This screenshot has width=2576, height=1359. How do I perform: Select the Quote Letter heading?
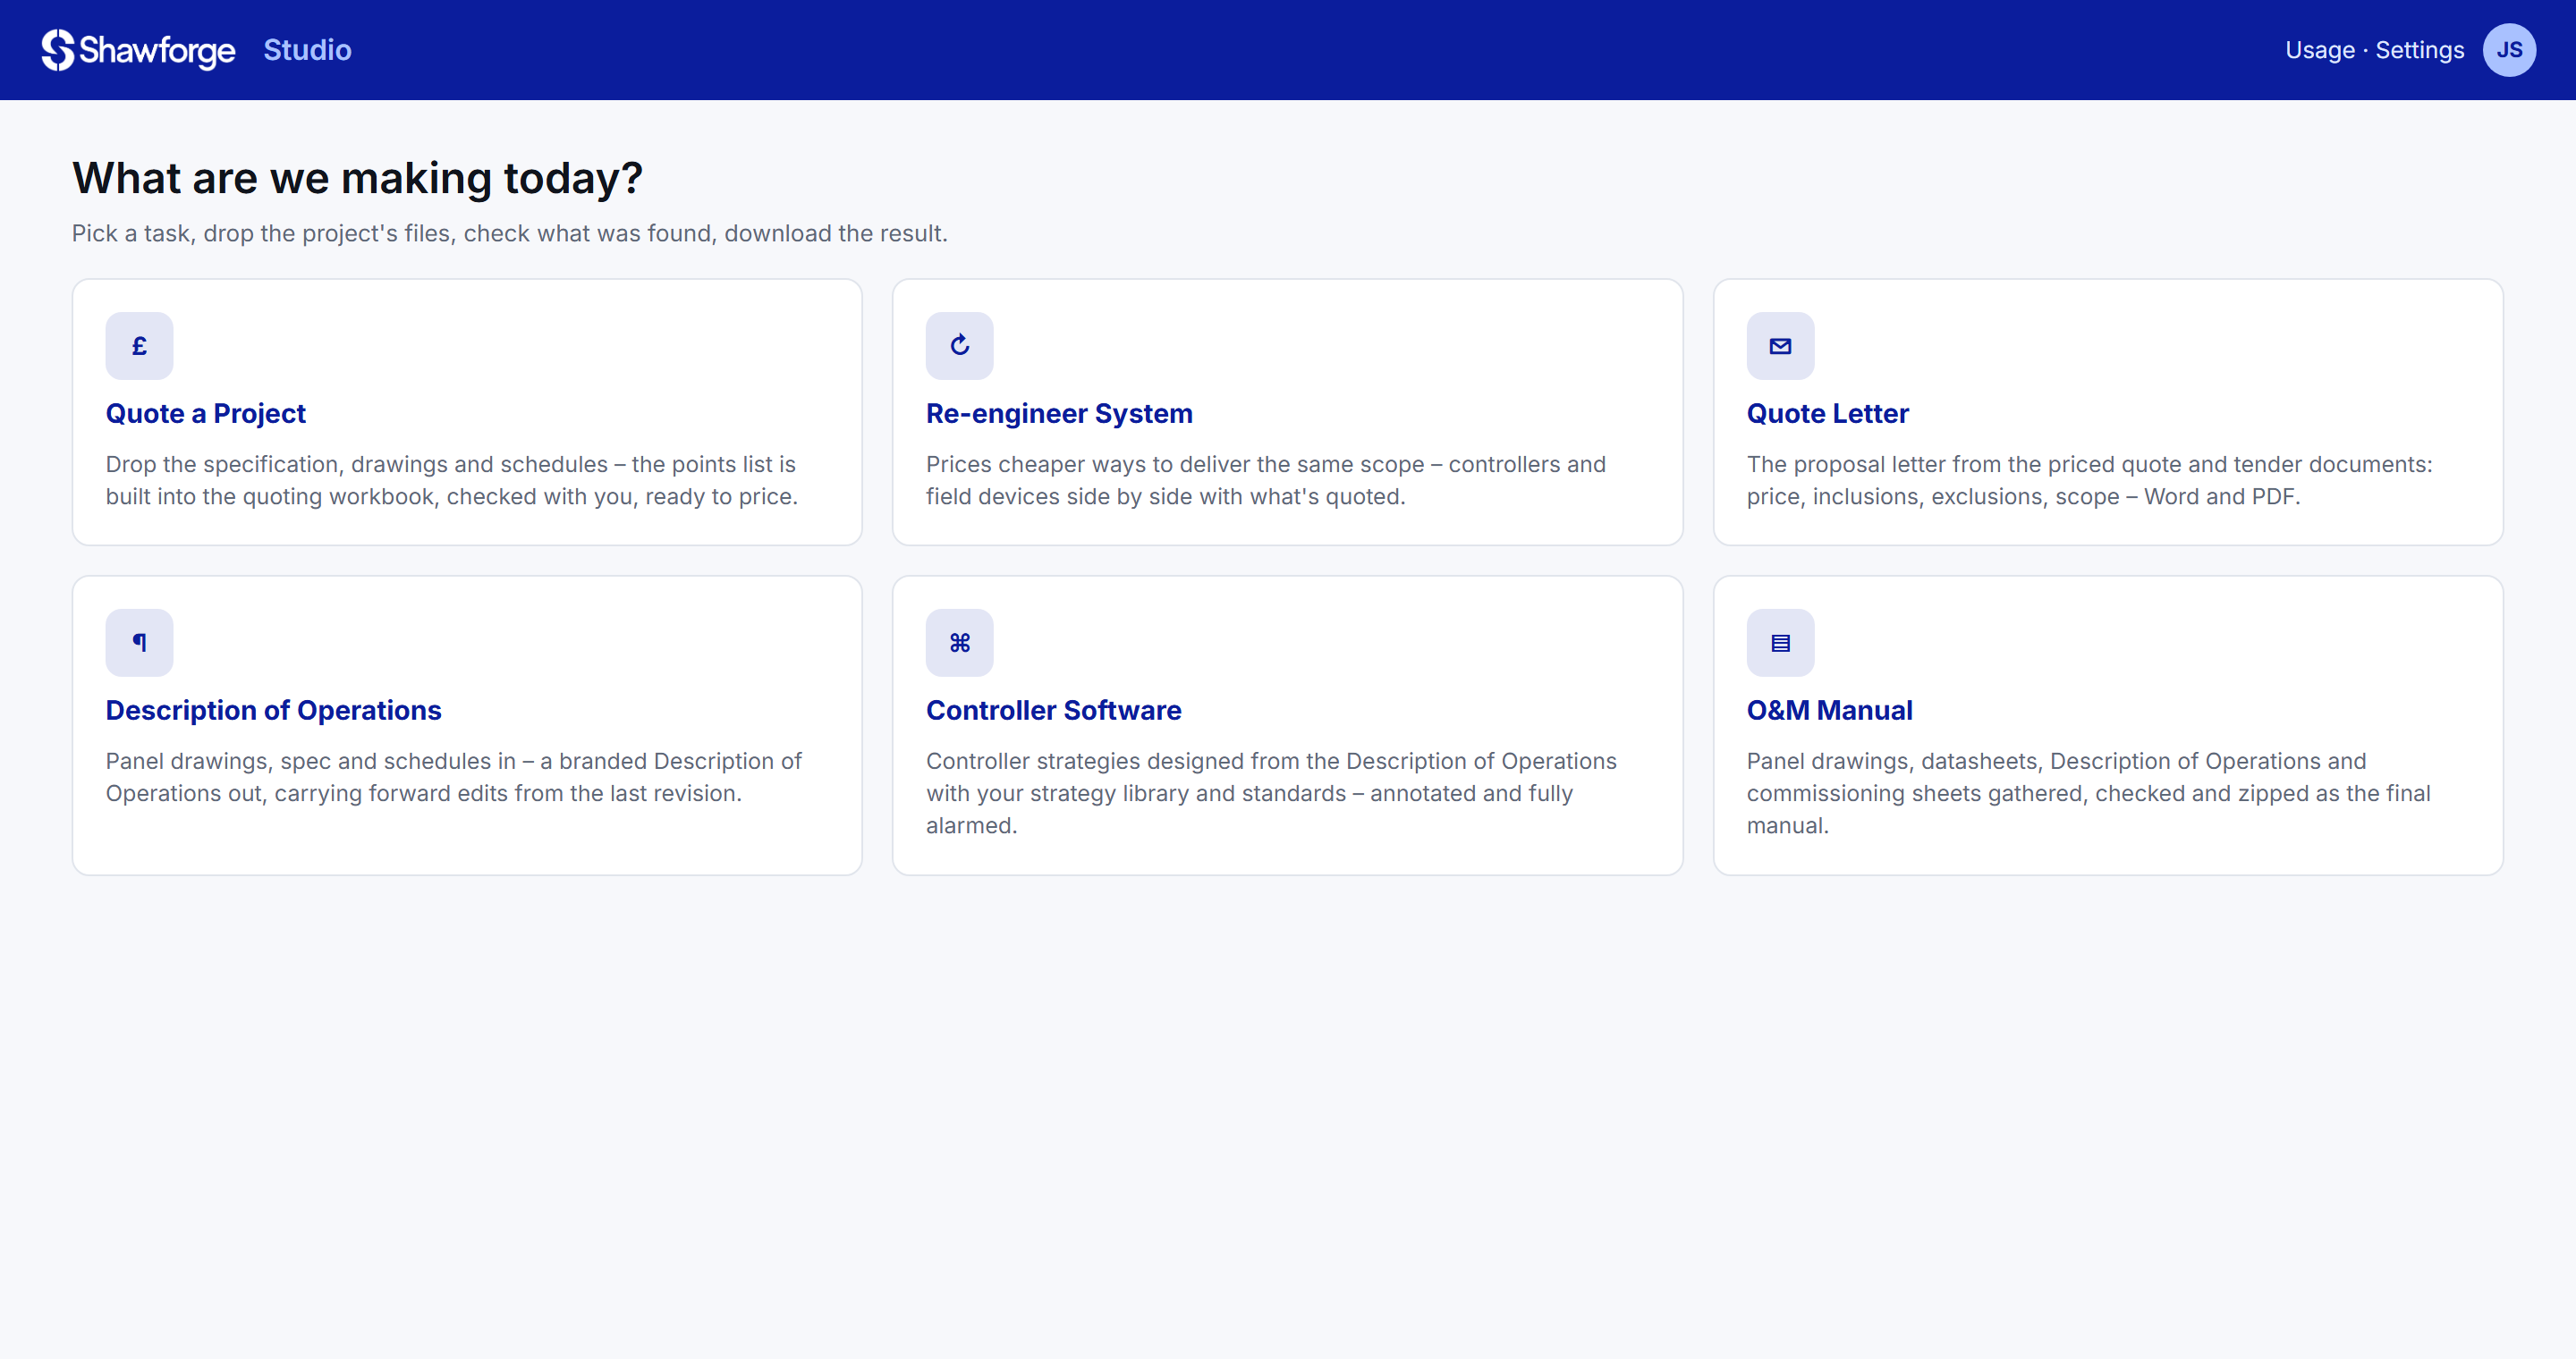pyautogui.click(x=1827, y=414)
